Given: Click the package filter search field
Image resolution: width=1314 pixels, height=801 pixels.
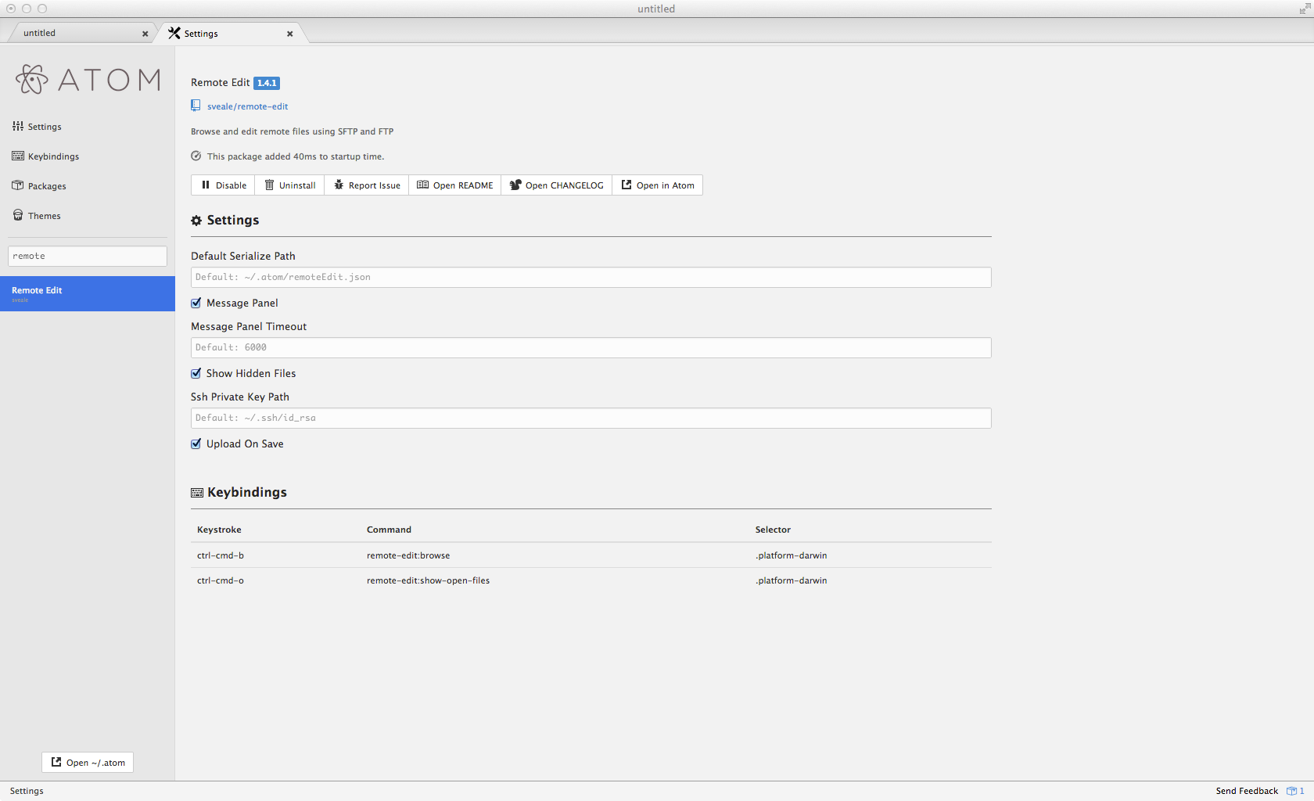Looking at the screenshot, I should coord(88,257).
